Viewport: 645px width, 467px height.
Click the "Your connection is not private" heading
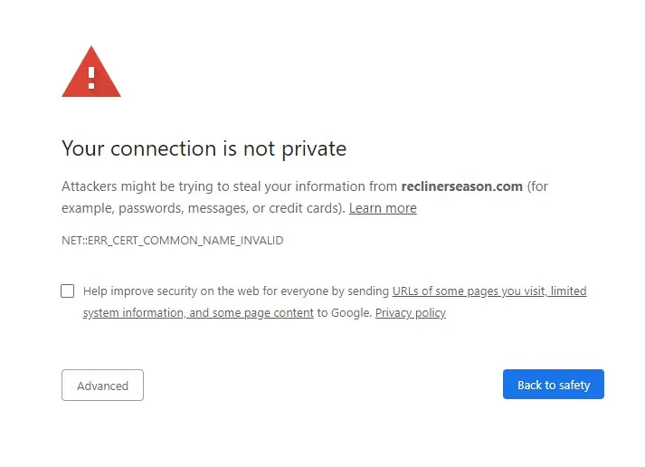click(x=204, y=148)
